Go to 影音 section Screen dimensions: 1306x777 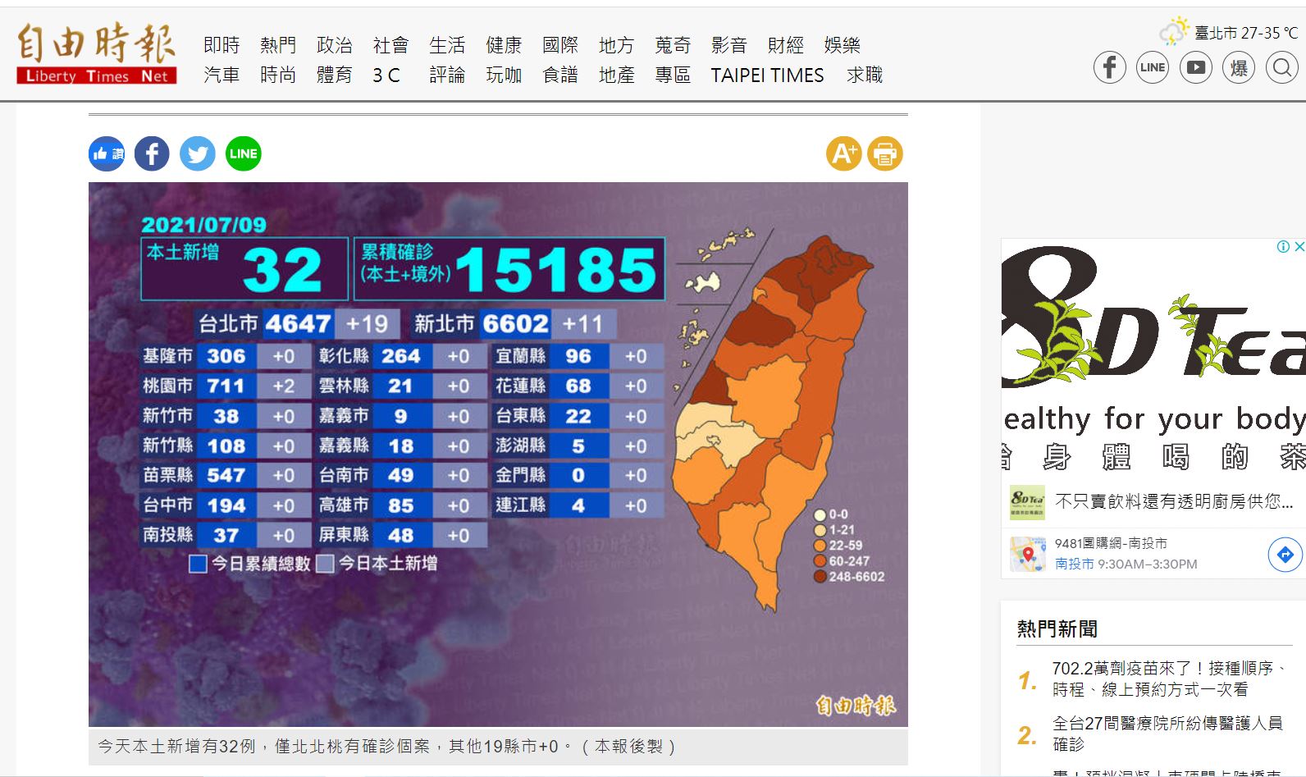coord(729,45)
